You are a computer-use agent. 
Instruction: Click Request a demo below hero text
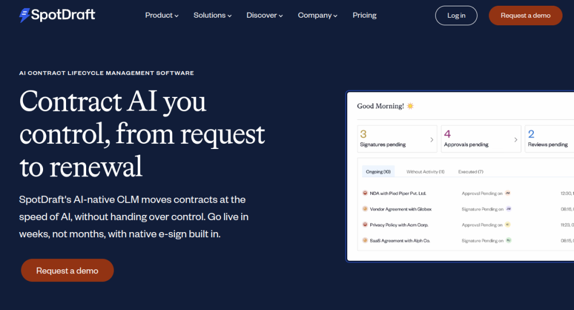[67, 270]
